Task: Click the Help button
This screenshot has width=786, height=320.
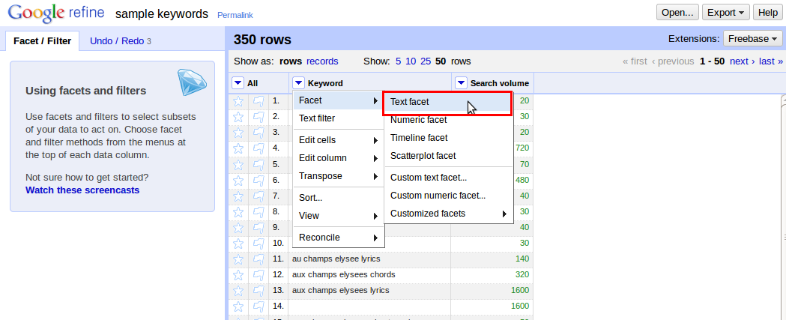Action: point(767,13)
